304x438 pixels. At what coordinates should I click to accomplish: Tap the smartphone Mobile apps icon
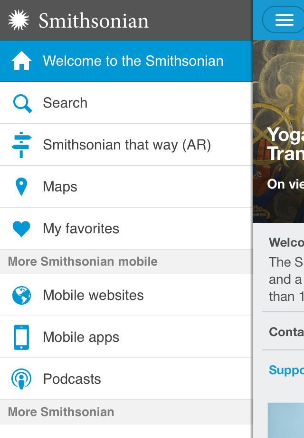(21, 337)
